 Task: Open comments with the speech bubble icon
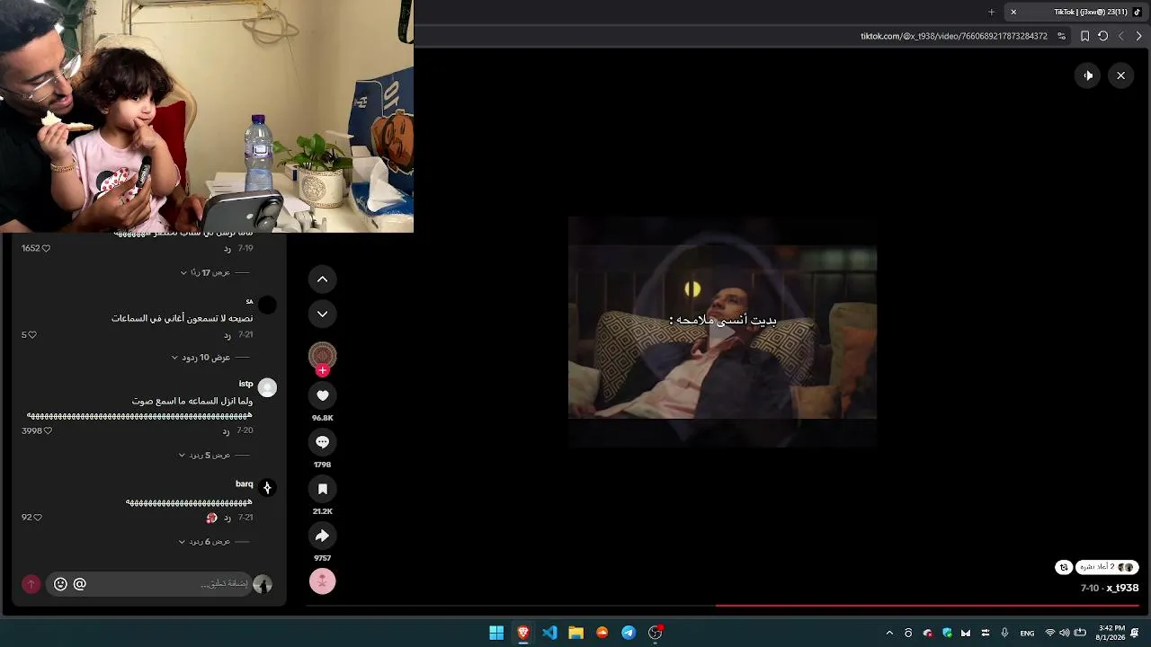coord(323,442)
